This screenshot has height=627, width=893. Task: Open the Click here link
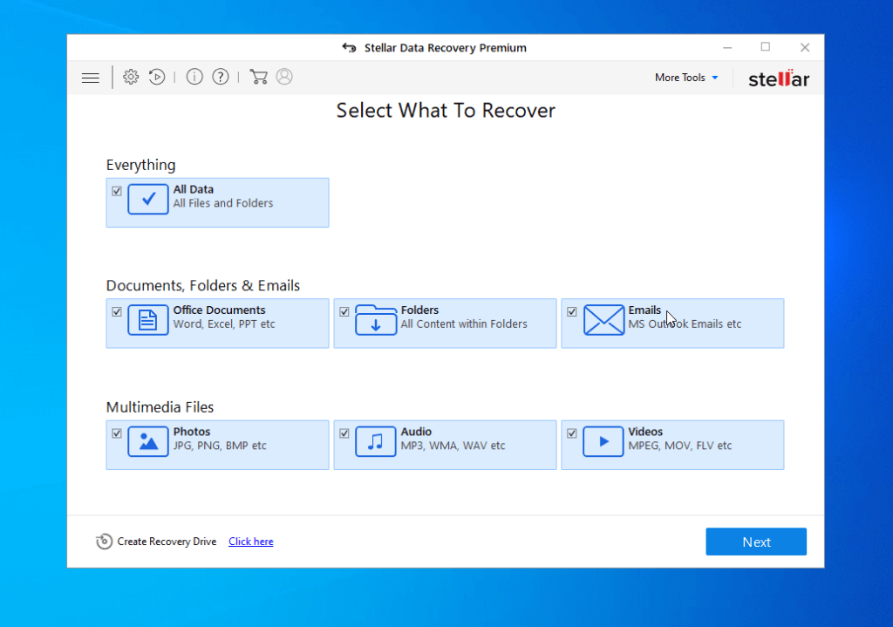250,541
